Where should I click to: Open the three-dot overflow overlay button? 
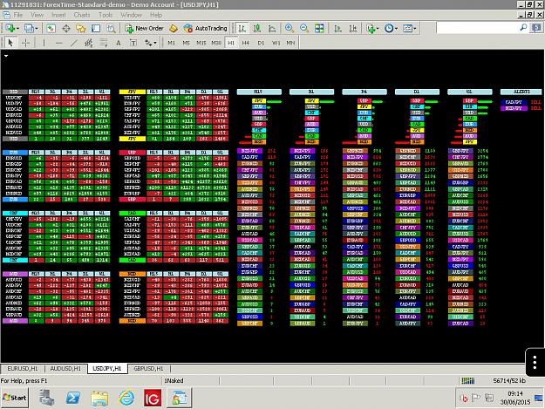tap(535, 362)
